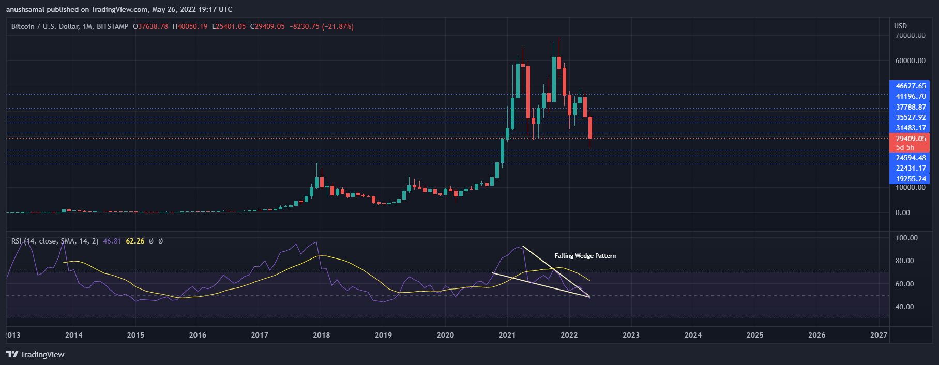
Task: Click the RSI indicator legend label
Action: [x=55, y=241]
